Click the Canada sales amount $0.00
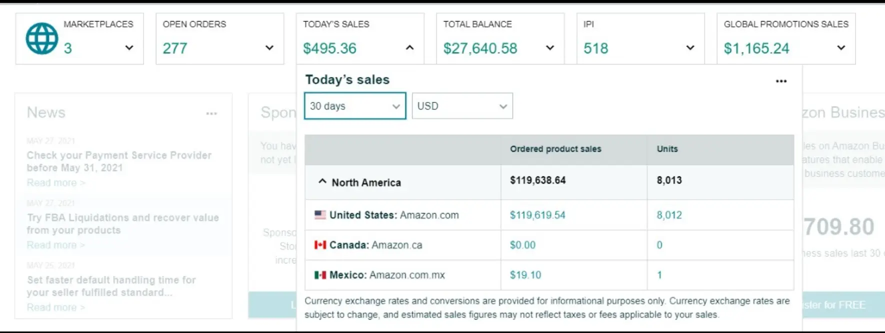 [x=522, y=245]
